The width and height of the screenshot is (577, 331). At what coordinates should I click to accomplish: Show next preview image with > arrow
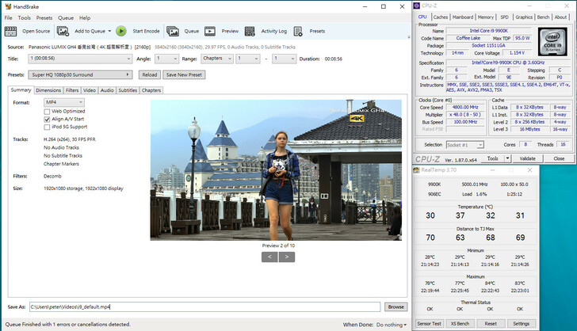(287, 257)
